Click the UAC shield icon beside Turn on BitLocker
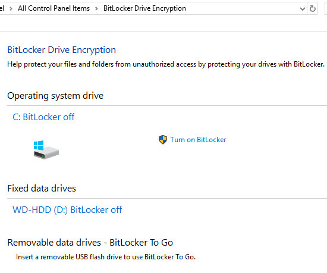This screenshot has height=273, width=327. 163,140
